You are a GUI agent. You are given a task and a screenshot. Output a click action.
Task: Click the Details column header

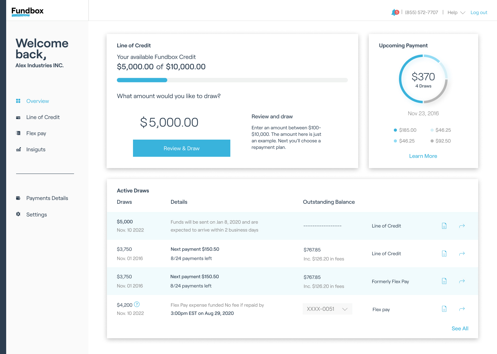(179, 202)
